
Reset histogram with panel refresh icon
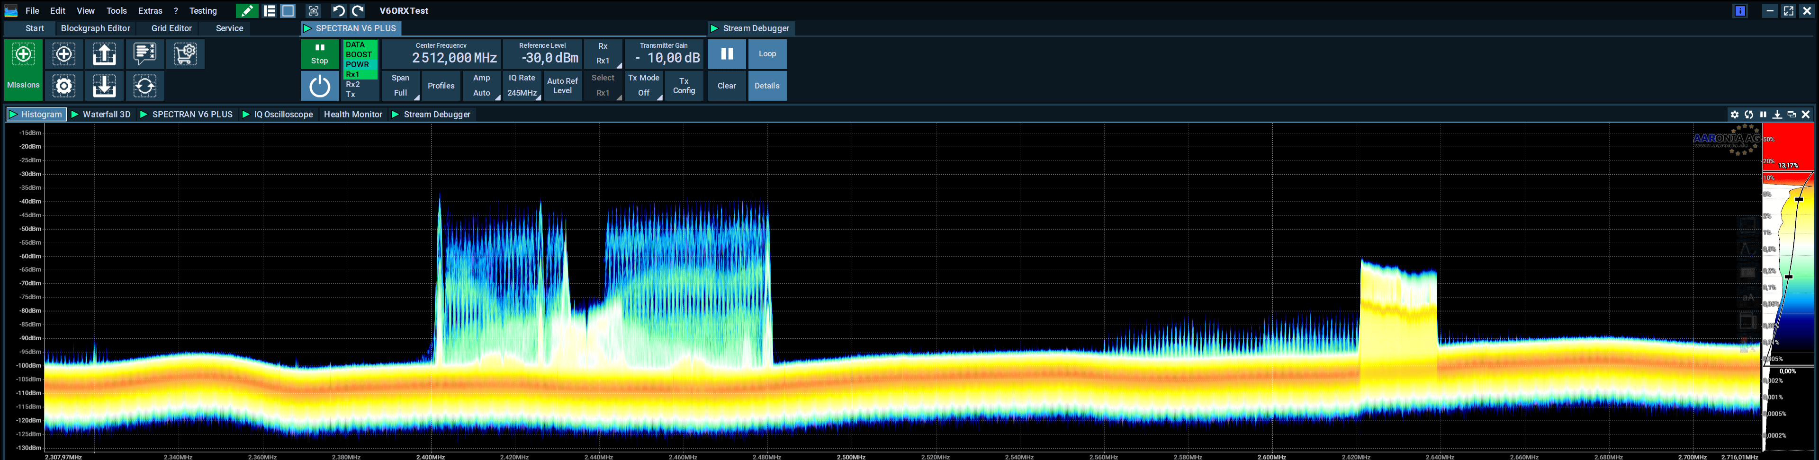[x=1749, y=115]
